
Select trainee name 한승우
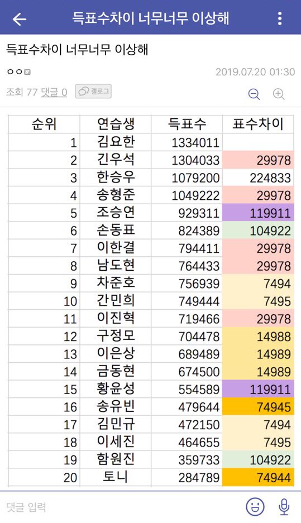(116, 177)
